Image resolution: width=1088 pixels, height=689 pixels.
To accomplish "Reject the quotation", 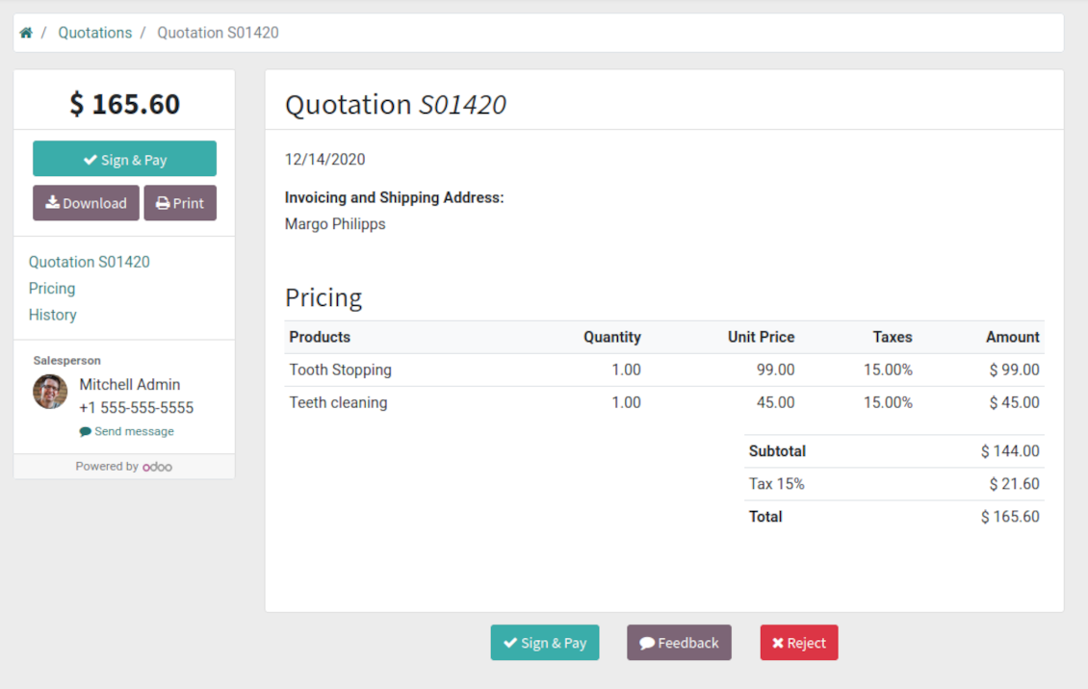I will (x=799, y=643).
